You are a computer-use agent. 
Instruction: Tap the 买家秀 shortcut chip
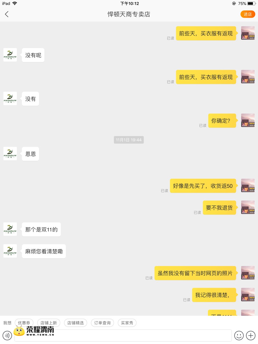click(127, 323)
